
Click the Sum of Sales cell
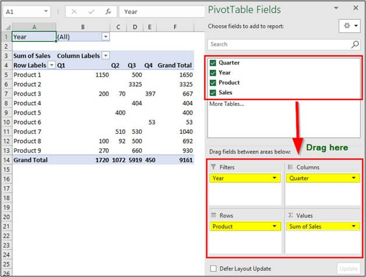coord(31,56)
